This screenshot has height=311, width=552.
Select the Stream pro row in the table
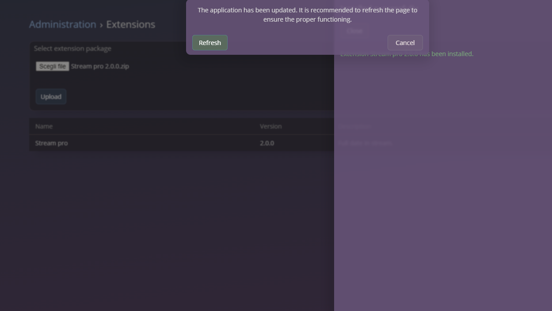coord(133,143)
